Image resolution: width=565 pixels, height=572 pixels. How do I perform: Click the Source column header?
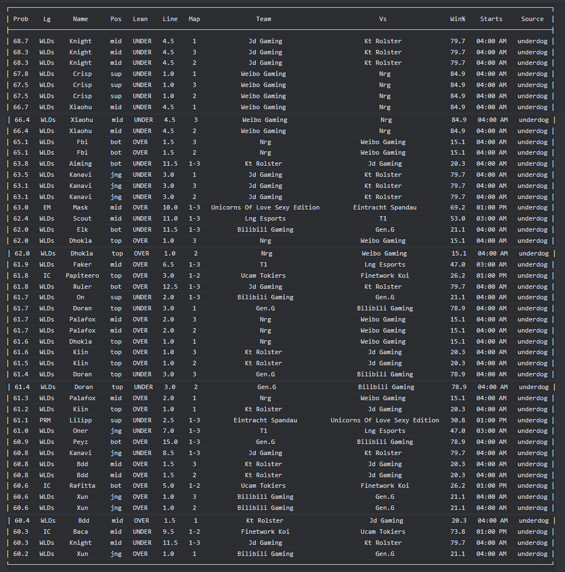tap(532, 19)
